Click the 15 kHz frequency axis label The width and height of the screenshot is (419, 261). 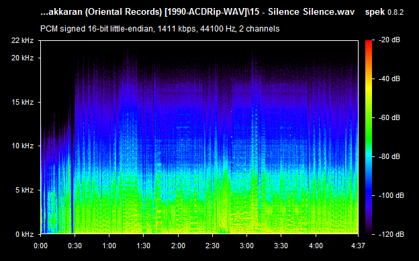(x=22, y=102)
